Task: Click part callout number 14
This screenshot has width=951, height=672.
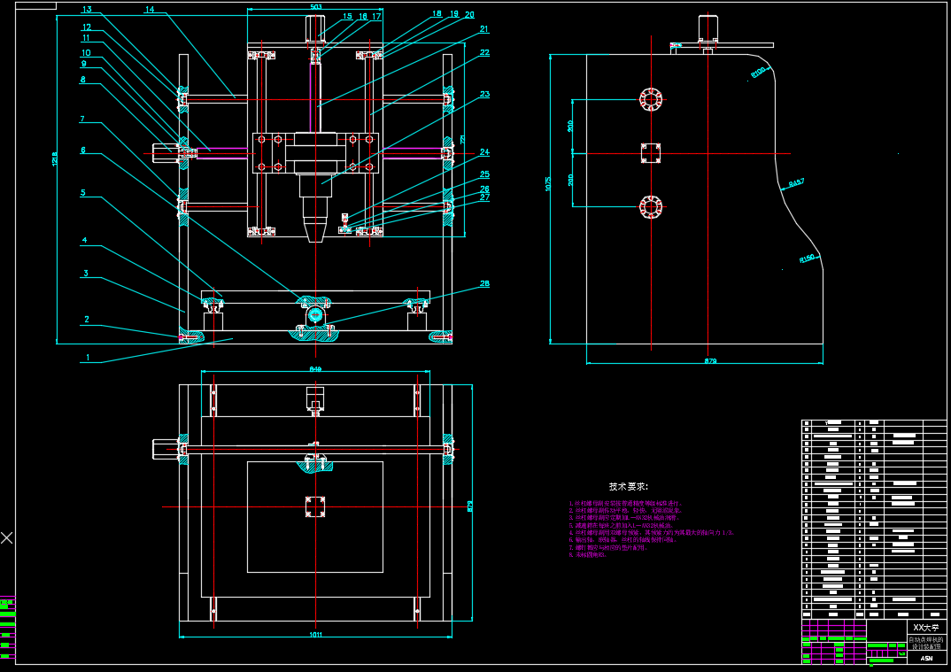Action: 150,10
